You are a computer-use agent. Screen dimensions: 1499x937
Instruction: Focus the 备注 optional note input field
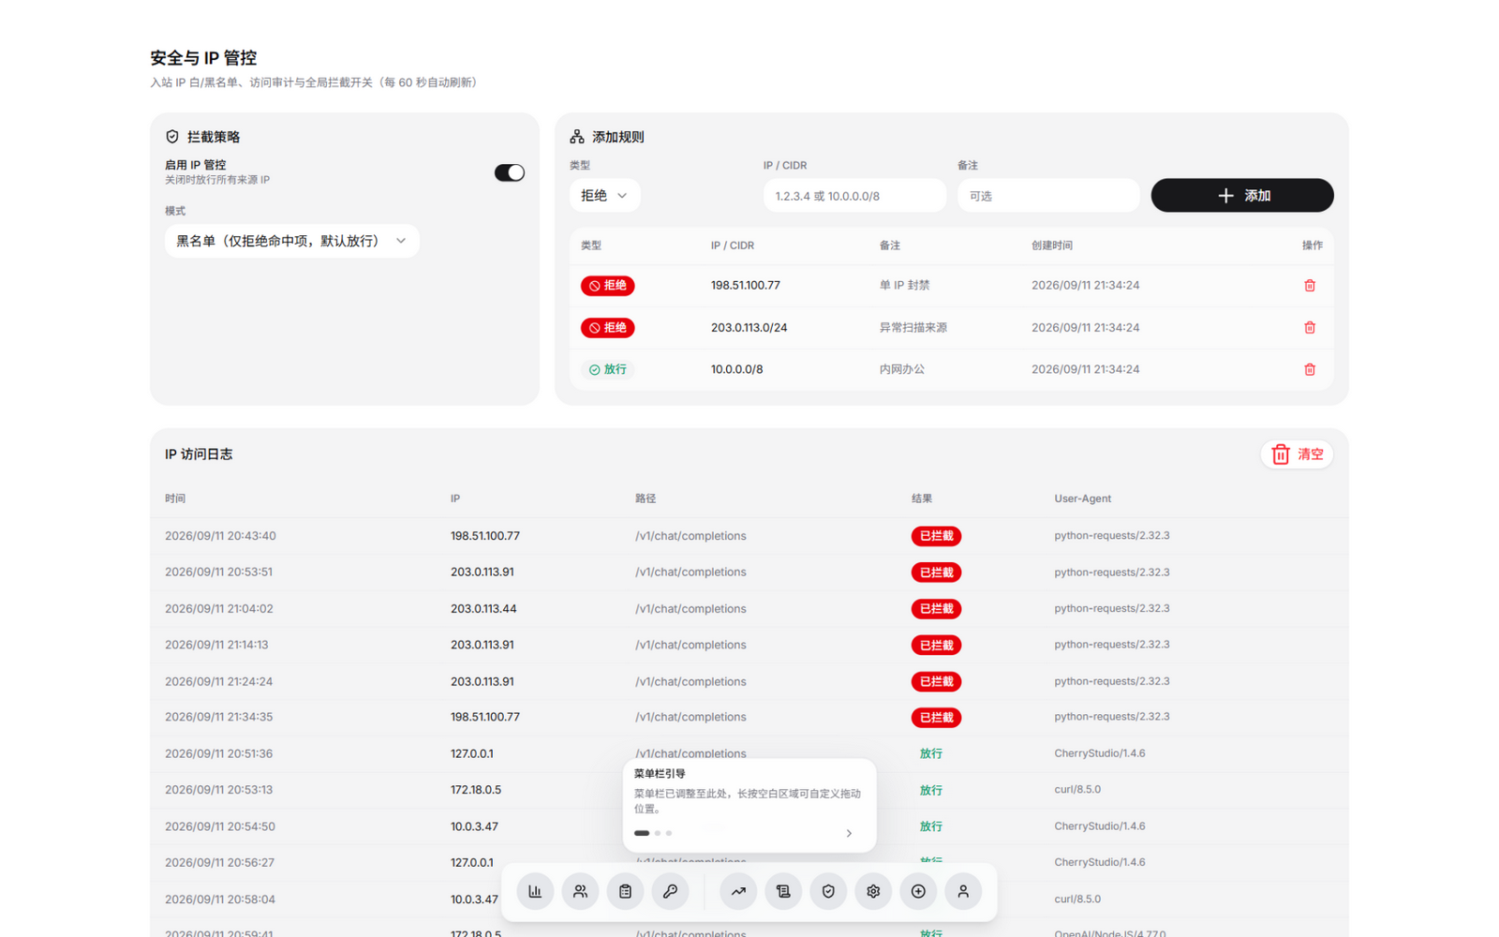pyautogui.click(x=1048, y=196)
